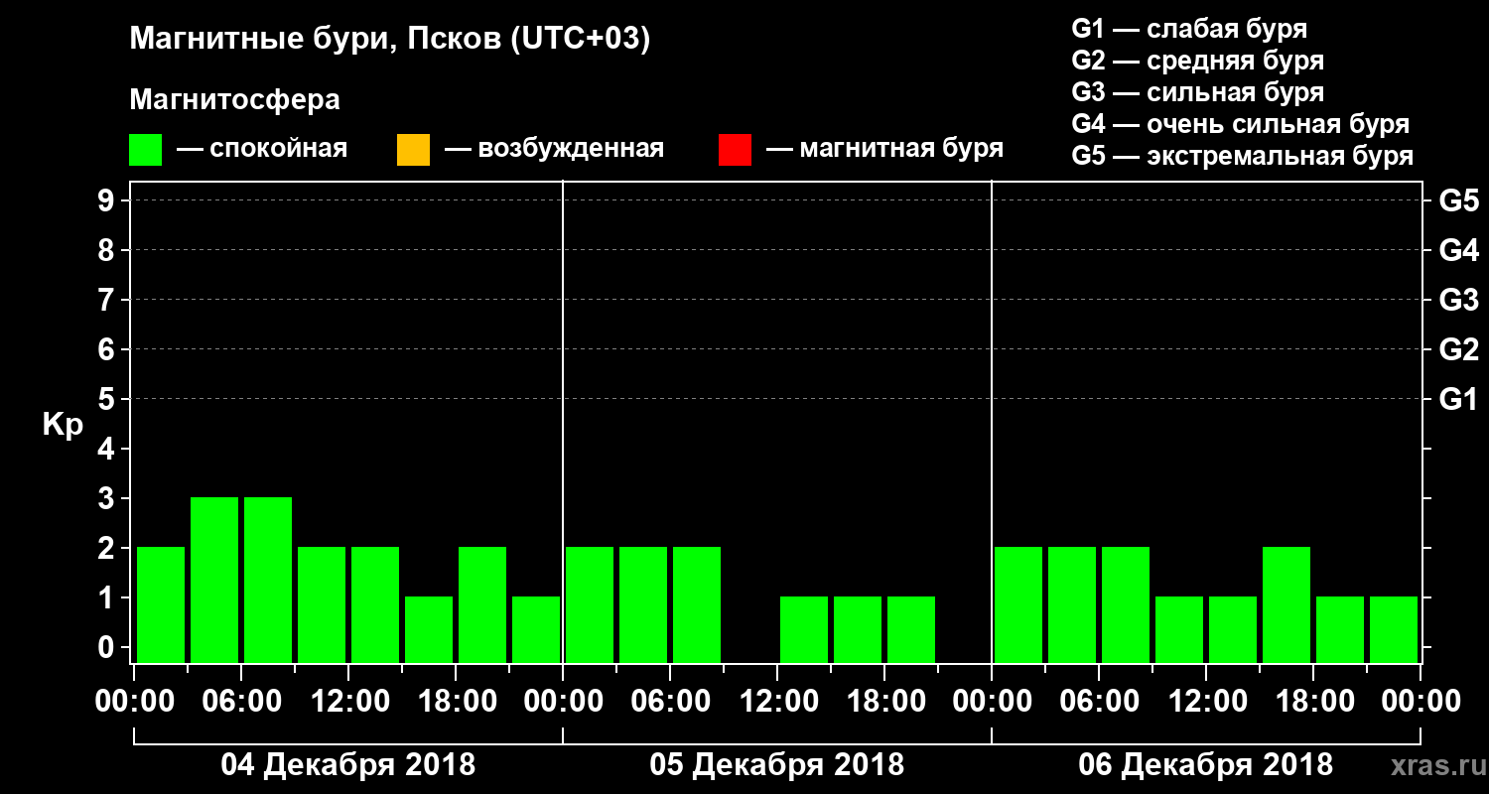
Task: Click the 04 December 15:00–18:00 Kp 1 bar
Action: (x=429, y=629)
